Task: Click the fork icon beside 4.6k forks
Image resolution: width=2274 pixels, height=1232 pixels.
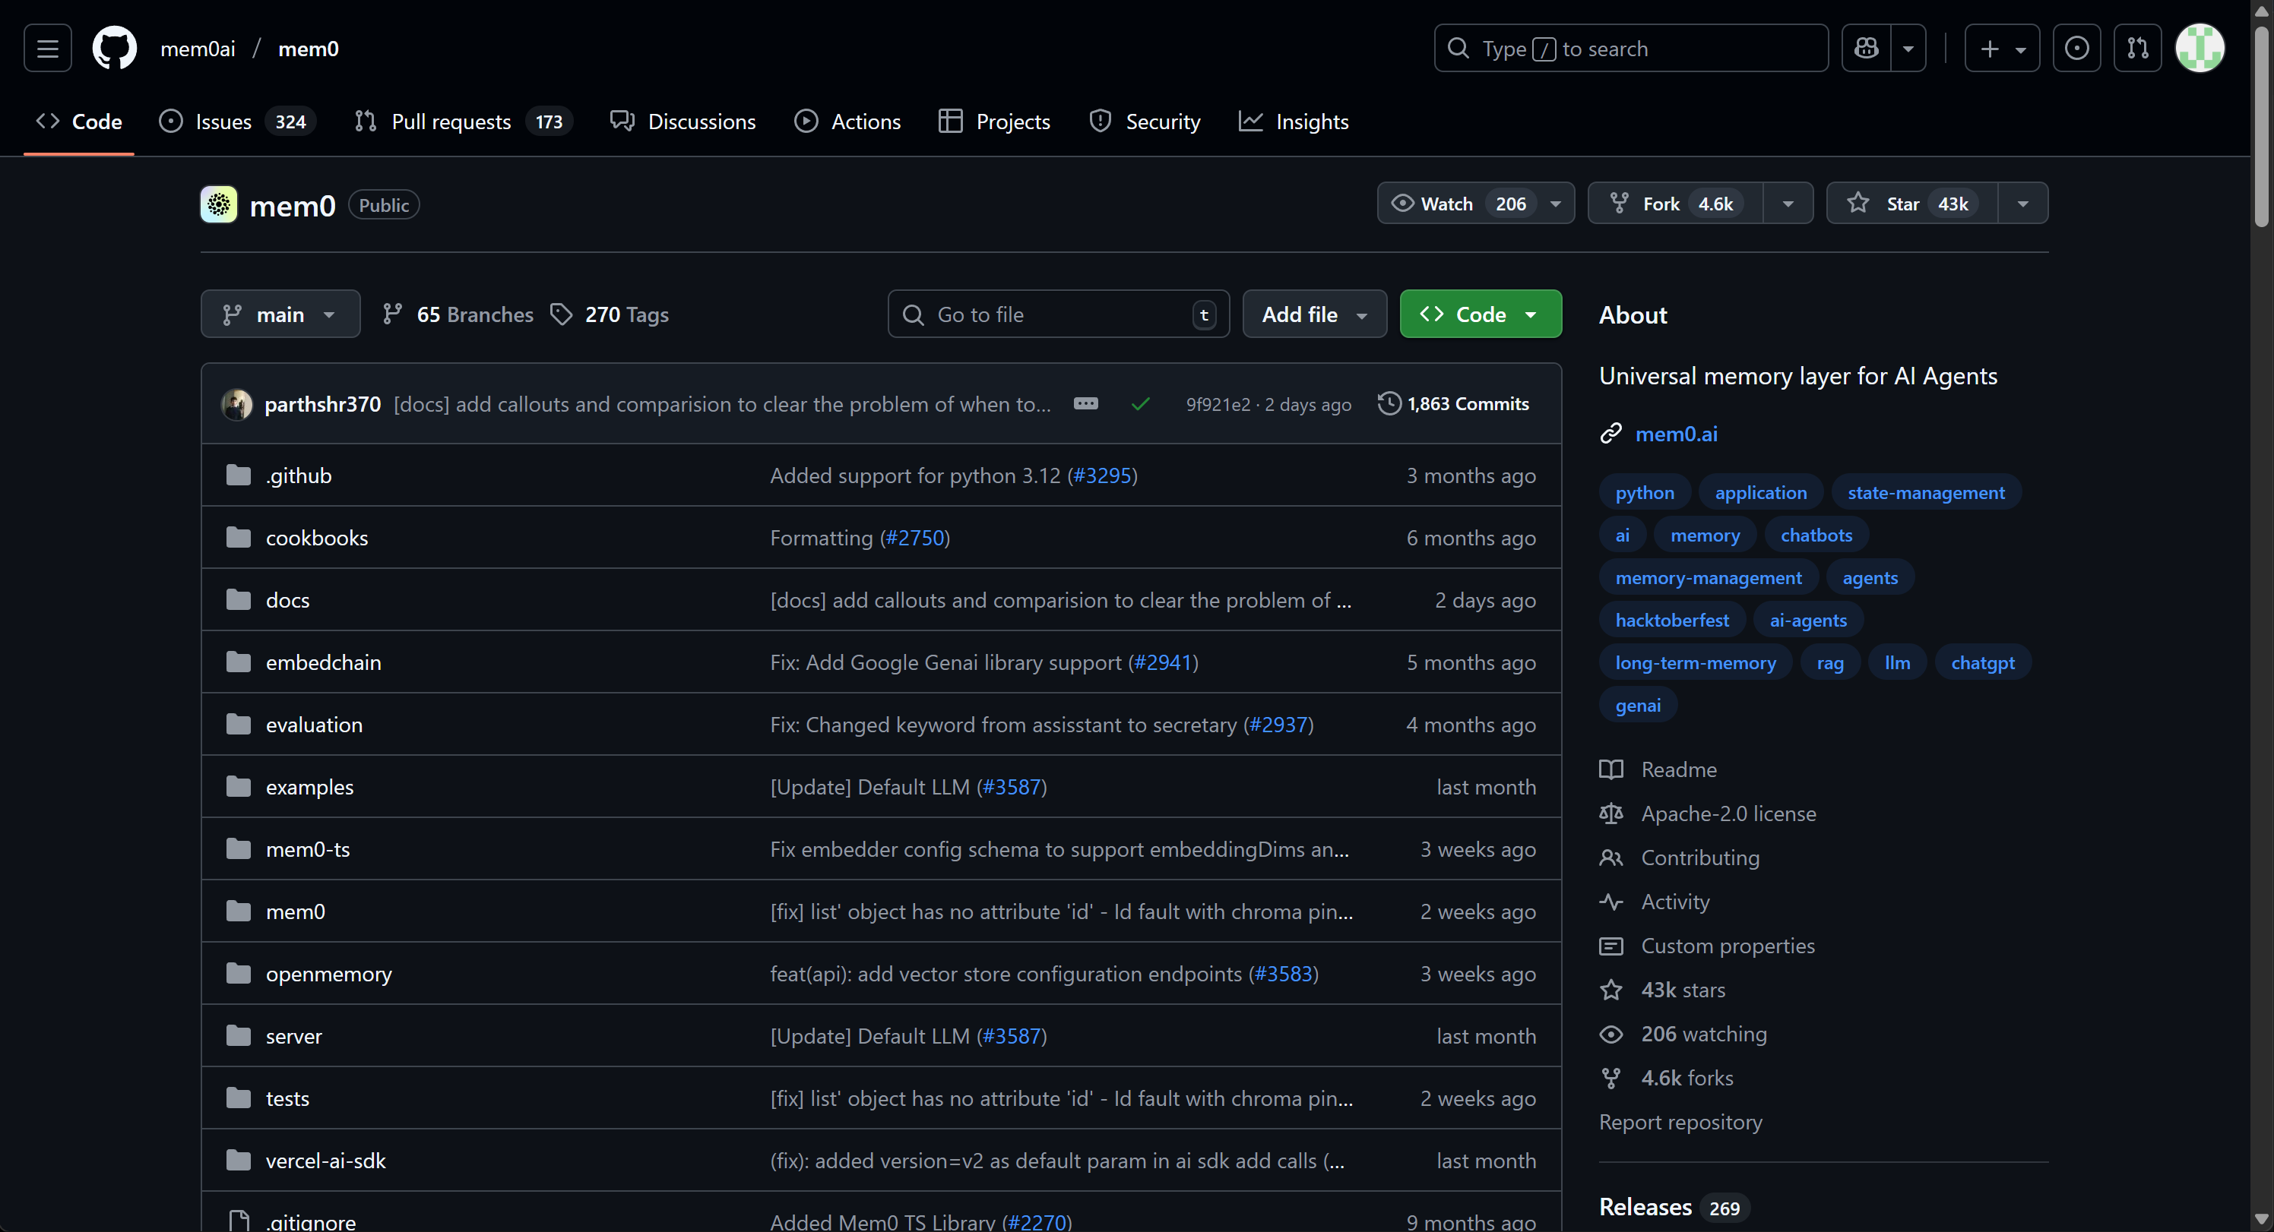Action: [x=1611, y=1079]
